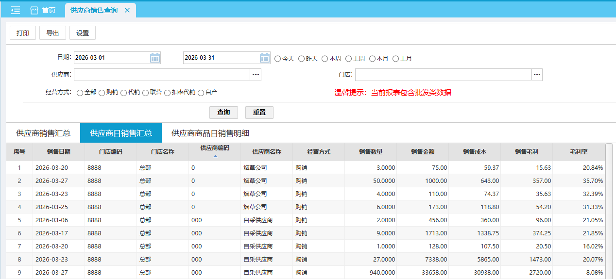Viewport: 616px width, 279px height.
Task: Select the 本月 date radio button
Action: pos(372,59)
